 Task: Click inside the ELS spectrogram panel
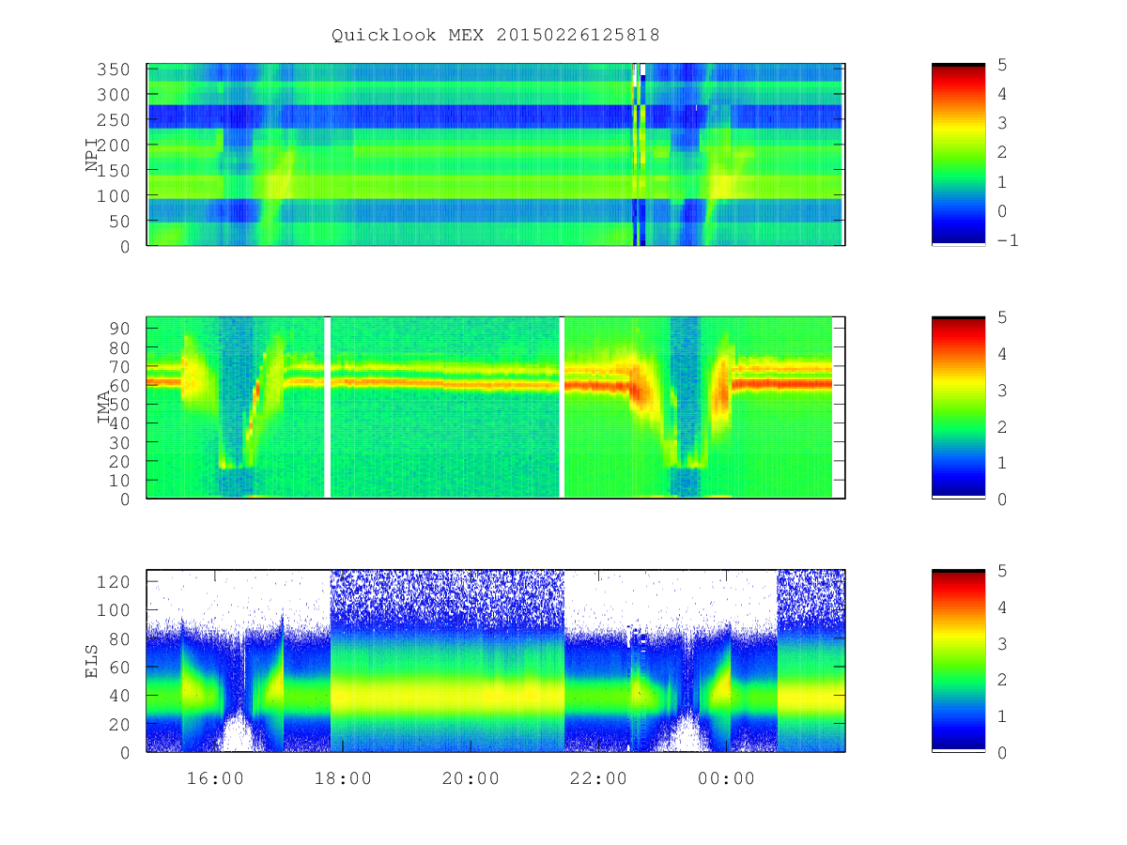[496, 661]
